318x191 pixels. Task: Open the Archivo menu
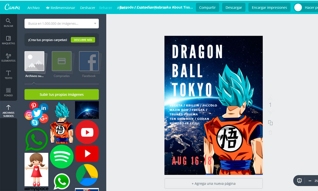click(33, 8)
